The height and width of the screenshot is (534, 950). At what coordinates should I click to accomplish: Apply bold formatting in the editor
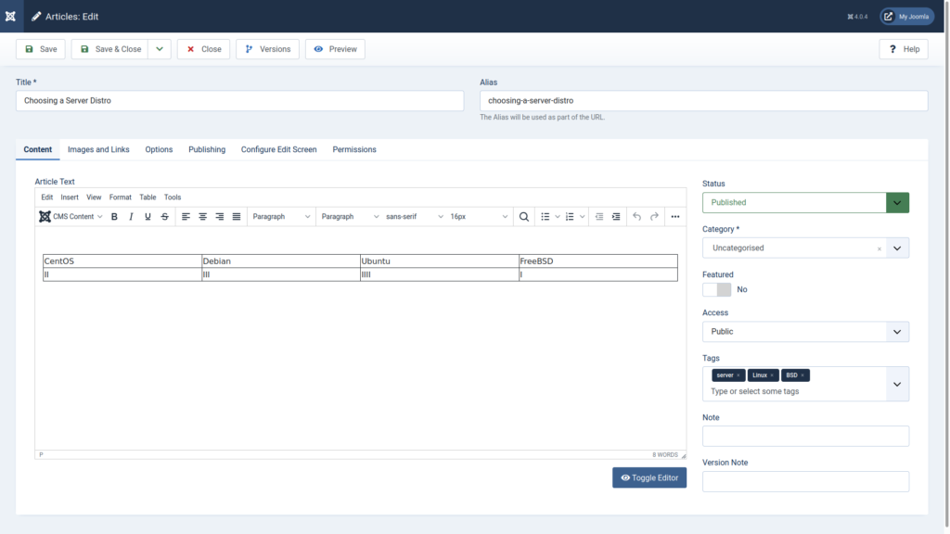(114, 217)
